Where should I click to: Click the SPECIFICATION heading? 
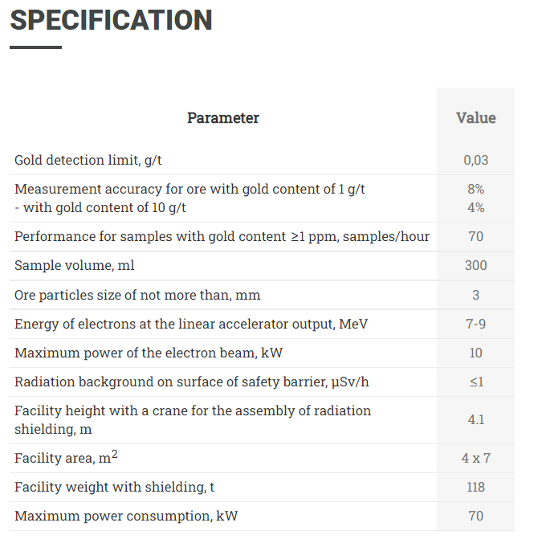[x=111, y=20]
